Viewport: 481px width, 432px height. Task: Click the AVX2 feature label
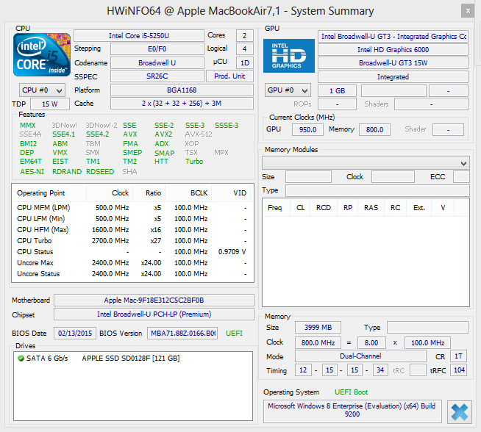163,134
